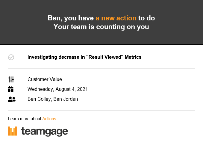Image resolution: width=203 pixels, height=146 pixels.
Task: Click the name Ben Colley
Action: (x=40, y=99)
